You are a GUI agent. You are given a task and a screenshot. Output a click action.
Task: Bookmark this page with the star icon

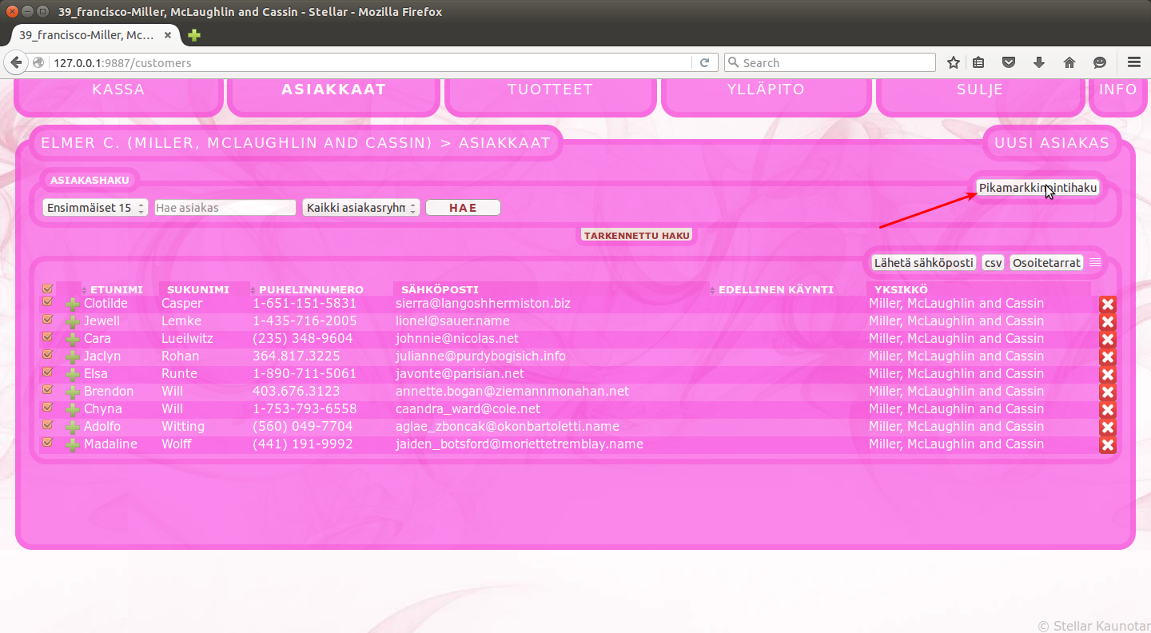click(953, 62)
